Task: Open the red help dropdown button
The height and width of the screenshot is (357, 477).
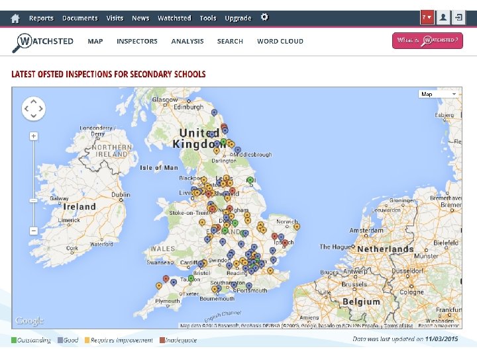Action: (x=427, y=18)
